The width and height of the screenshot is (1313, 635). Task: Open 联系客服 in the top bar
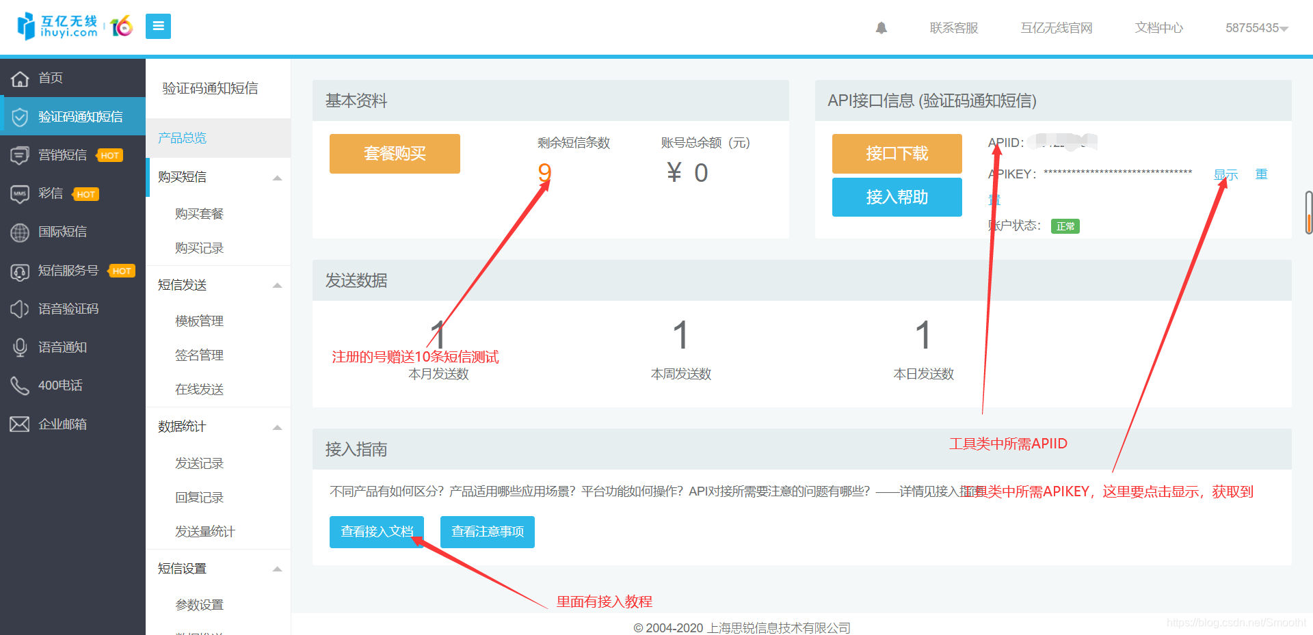pos(954,28)
